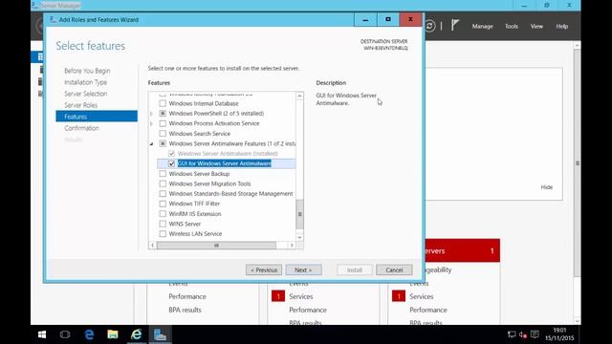Select the Features wizard step
Viewport: 612px width, 344px height.
[x=97, y=117]
